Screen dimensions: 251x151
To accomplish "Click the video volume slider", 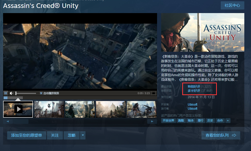I will 26,93.
